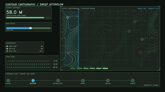This screenshot has width=165, height=92.
Task: Click the 58.0 M setpoint value
Action: click(x=14, y=12)
